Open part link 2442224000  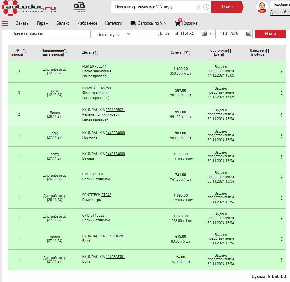pyautogui.click(x=115, y=133)
